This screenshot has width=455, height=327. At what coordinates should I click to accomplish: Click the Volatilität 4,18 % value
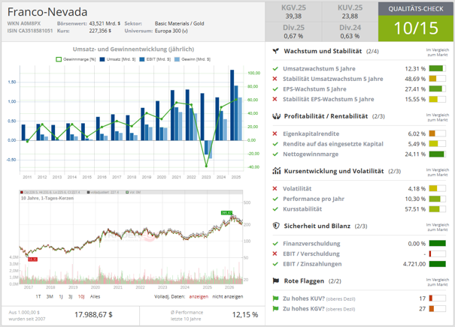[417, 189]
